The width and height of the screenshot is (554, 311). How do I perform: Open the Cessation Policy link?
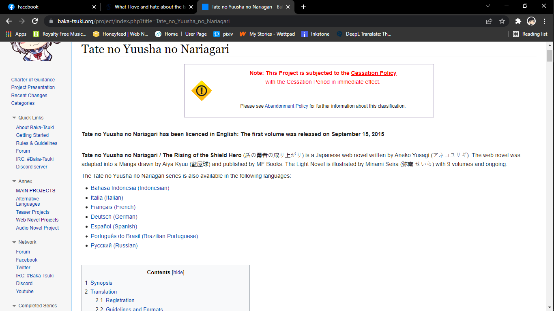[x=374, y=73]
